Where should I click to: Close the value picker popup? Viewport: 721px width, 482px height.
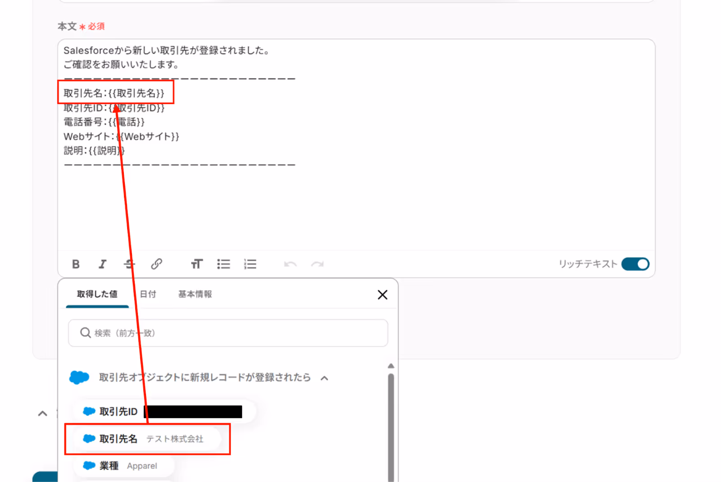pyautogui.click(x=383, y=295)
